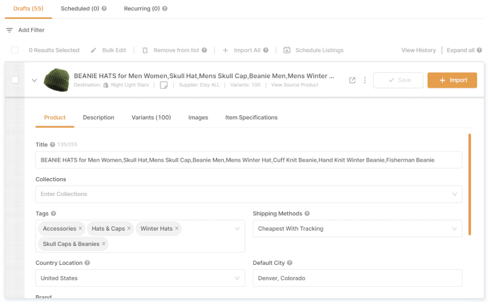The image size is (488, 302).
Task: Open the Description tab
Action: pyautogui.click(x=98, y=118)
